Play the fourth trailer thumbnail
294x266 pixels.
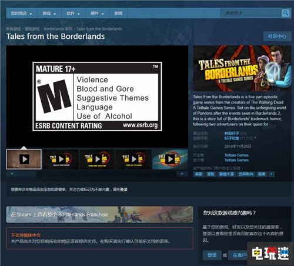(x=133, y=159)
